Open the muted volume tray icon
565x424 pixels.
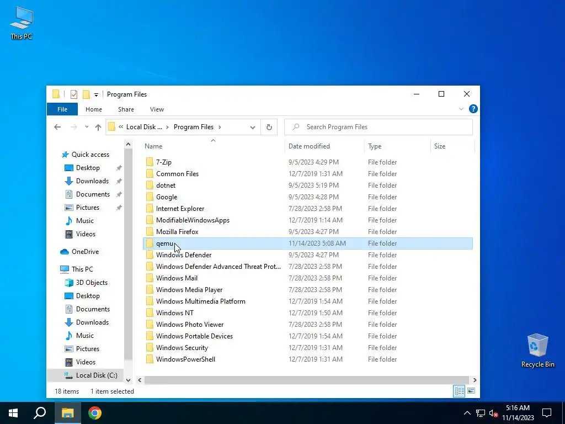tap(493, 413)
